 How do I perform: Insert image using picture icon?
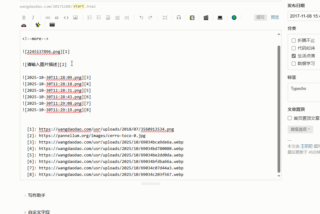[75, 18]
